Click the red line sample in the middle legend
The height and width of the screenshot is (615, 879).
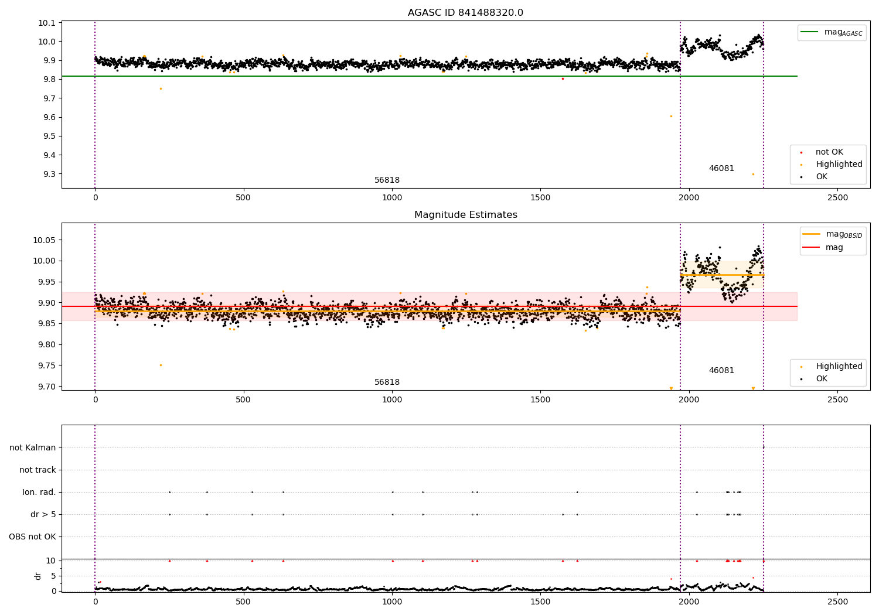coord(812,248)
